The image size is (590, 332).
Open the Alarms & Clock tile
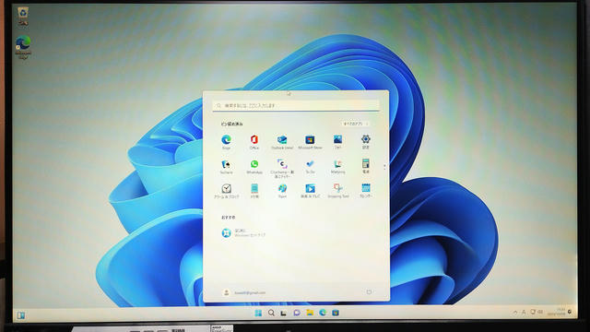pos(226,191)
